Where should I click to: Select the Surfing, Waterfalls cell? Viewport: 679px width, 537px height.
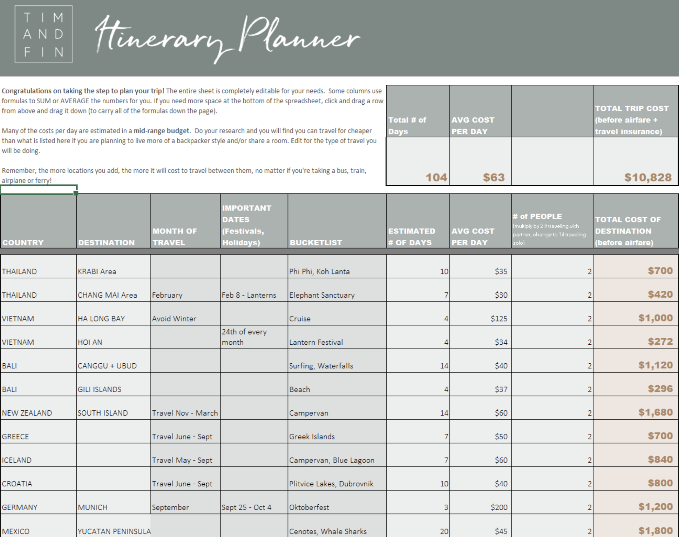tap(337, 361)
